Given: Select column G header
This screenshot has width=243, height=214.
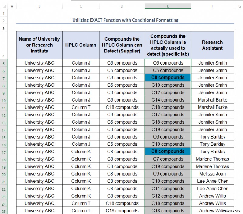Looking at the screenshot, I should [x=240, y=6].
